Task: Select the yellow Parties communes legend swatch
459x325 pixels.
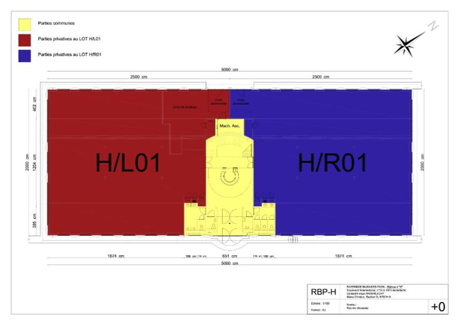Action: [24, 23]
